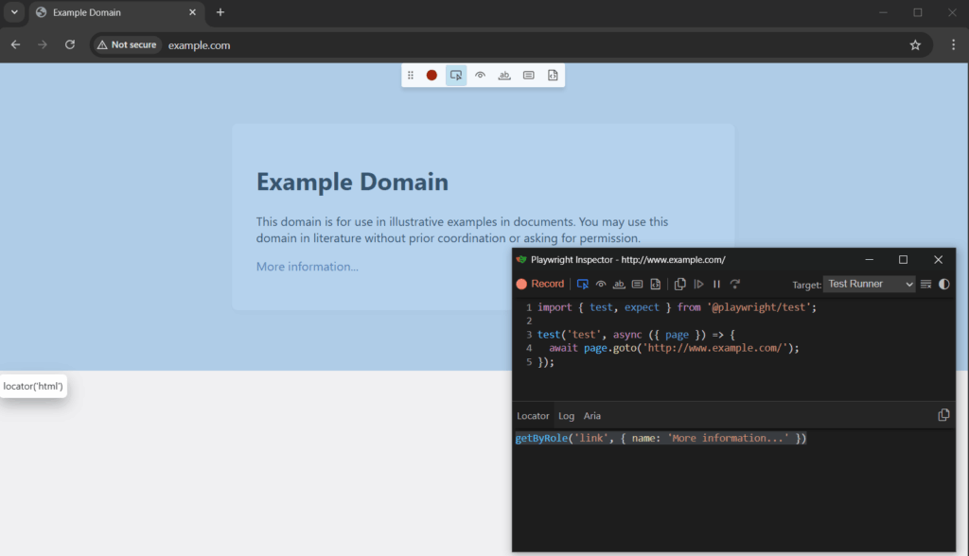Switch to the Log tab
Viewport: 969px width, 556px height.
pos(566,416)
